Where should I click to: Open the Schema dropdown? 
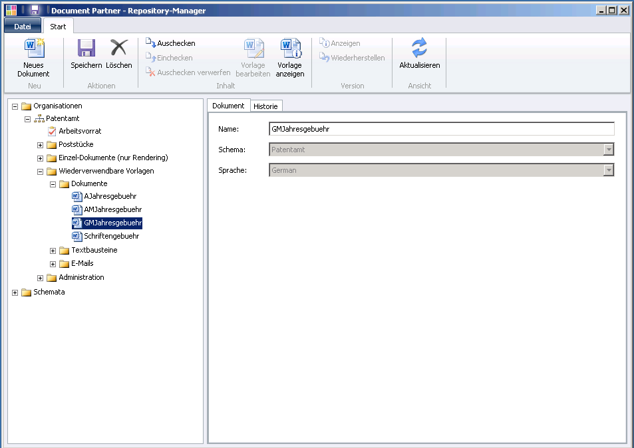point(609,150)
